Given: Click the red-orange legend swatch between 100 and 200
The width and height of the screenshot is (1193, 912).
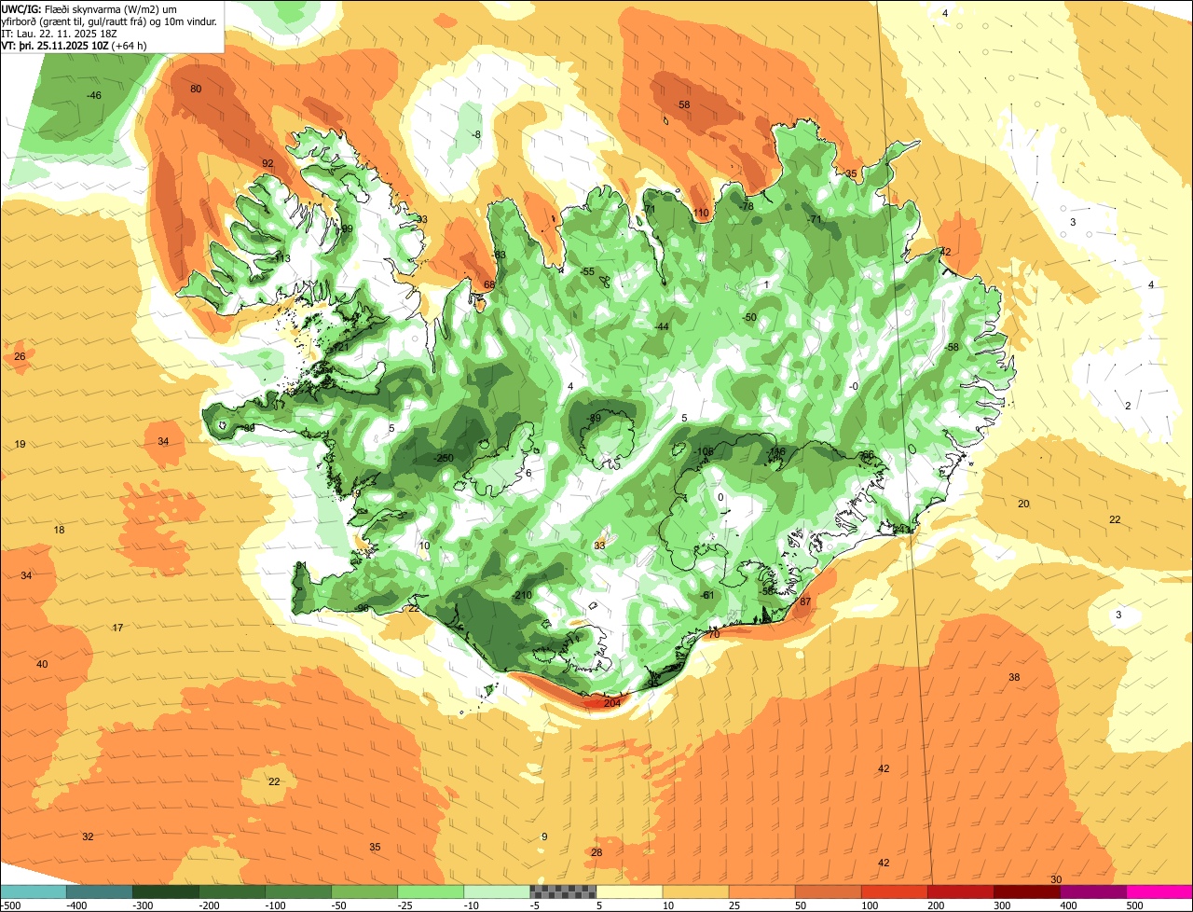Looking at the screenshot, I should (x=895, y=891).
